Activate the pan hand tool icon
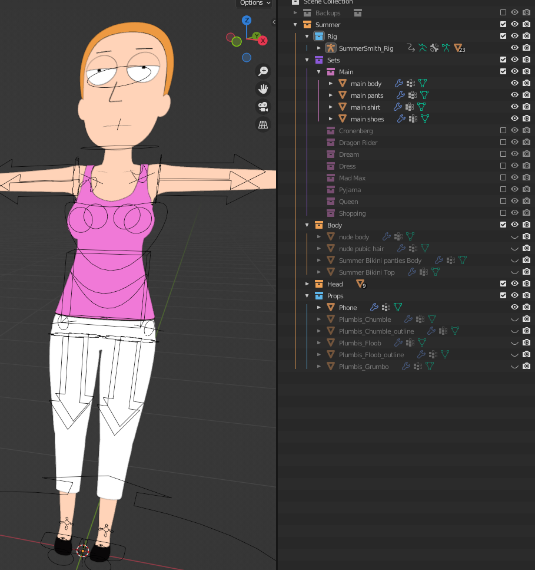Screen dimensions: 535x570 [x=263, y=89]
